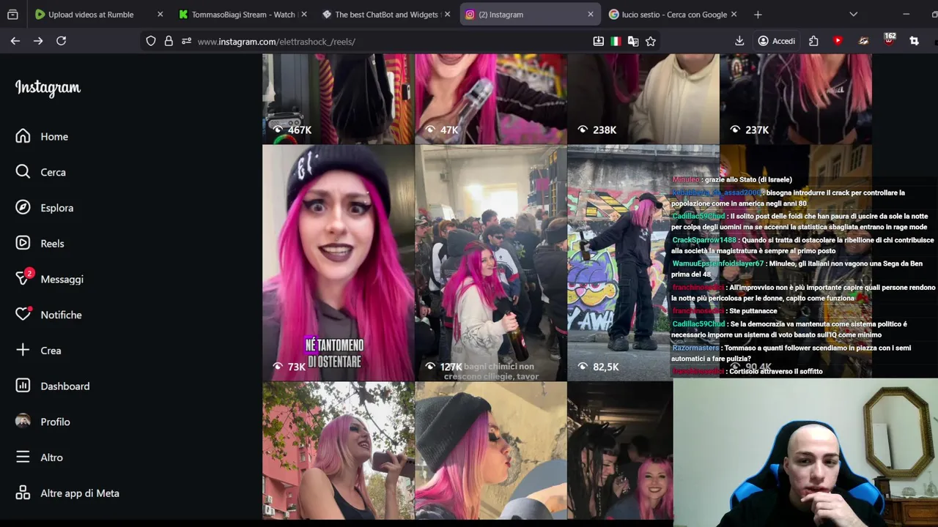Open the browser tab manager icon
This screenshot has height=527, width=938.
(x=12, y=14)
